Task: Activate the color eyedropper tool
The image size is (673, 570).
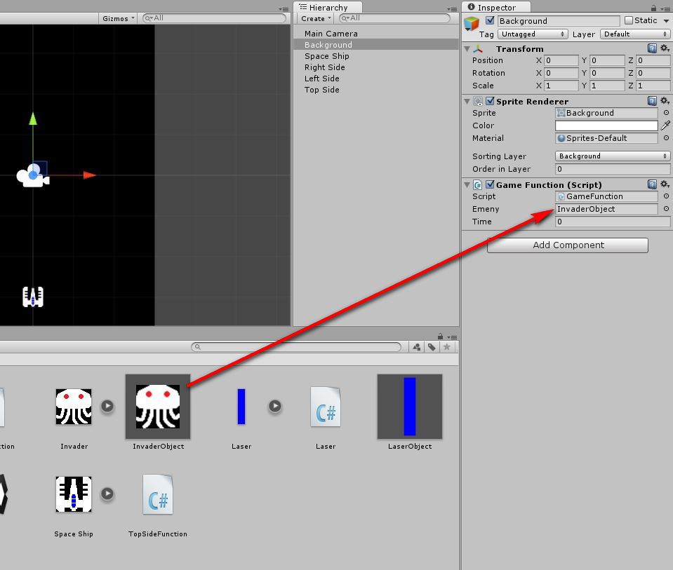Action: point(665,125)
